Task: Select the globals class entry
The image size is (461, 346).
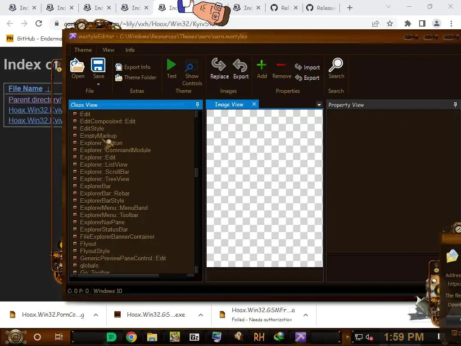Action: (x=89, y=265)
